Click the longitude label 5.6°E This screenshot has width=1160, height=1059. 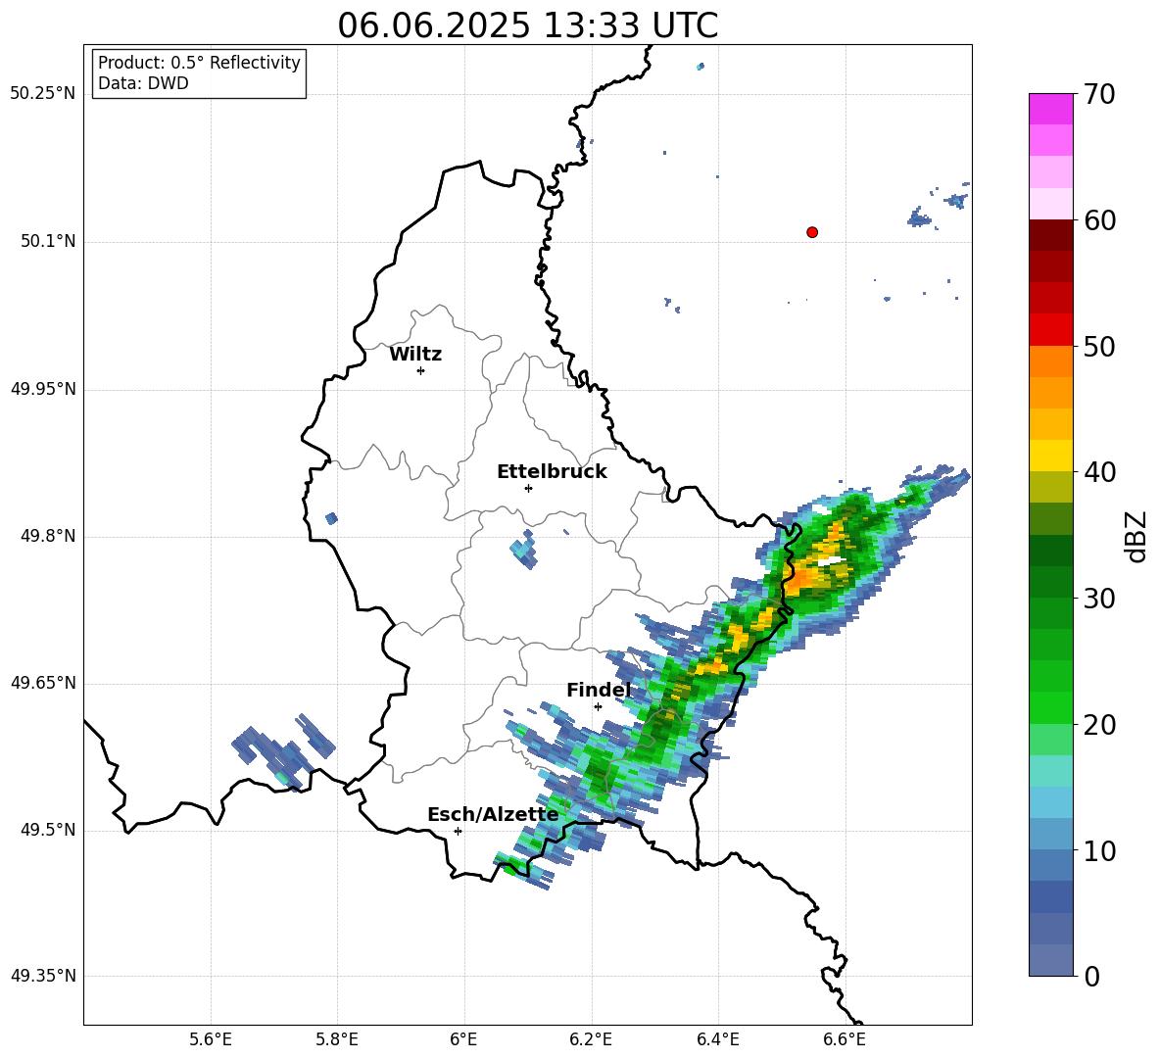tap(211, 1039)
